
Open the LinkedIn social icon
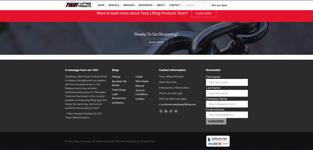pyautogui.click(x=166, y=111)
